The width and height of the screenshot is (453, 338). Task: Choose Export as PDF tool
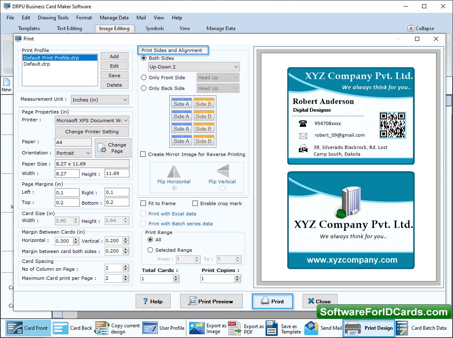click(x=246, y=328)
